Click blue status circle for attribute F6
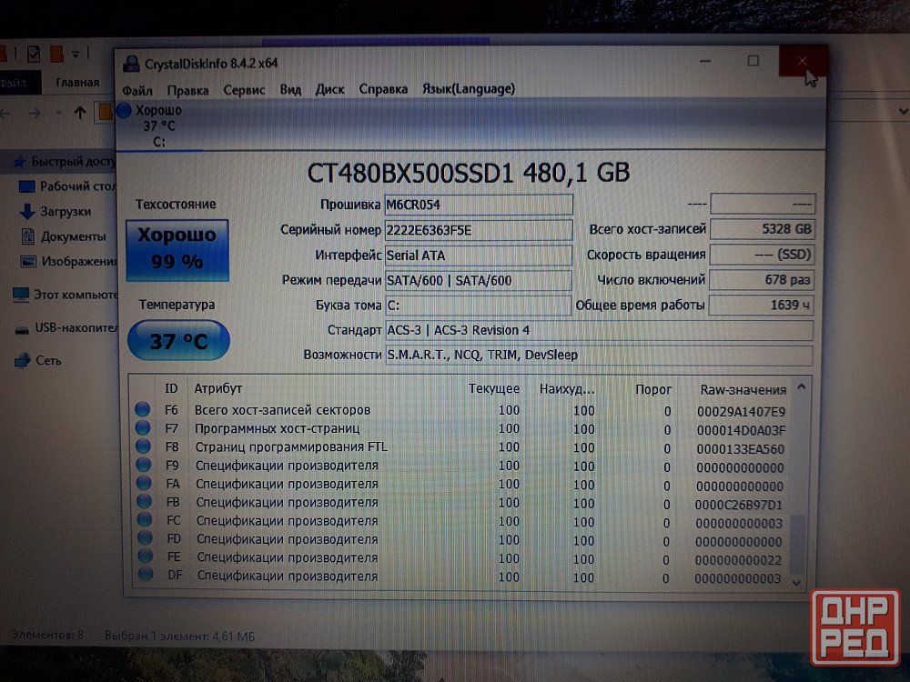This screenshot has height=682, width=910. [143, 410]
